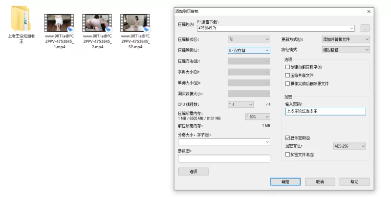The image size is (391, 197).
Task: Expand the 路径模式 dropdown
Action: pos(345,50)
